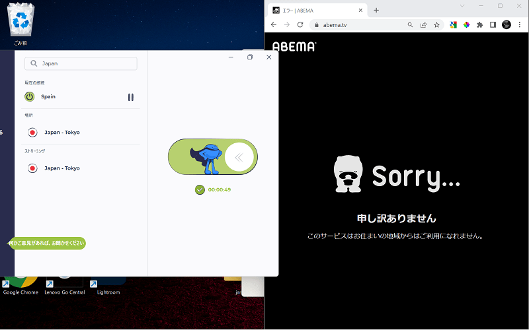Screen dimensions: 529x330
Task: Open the Lenovo Go Central desktop shortcut
Action: [64, 286]
